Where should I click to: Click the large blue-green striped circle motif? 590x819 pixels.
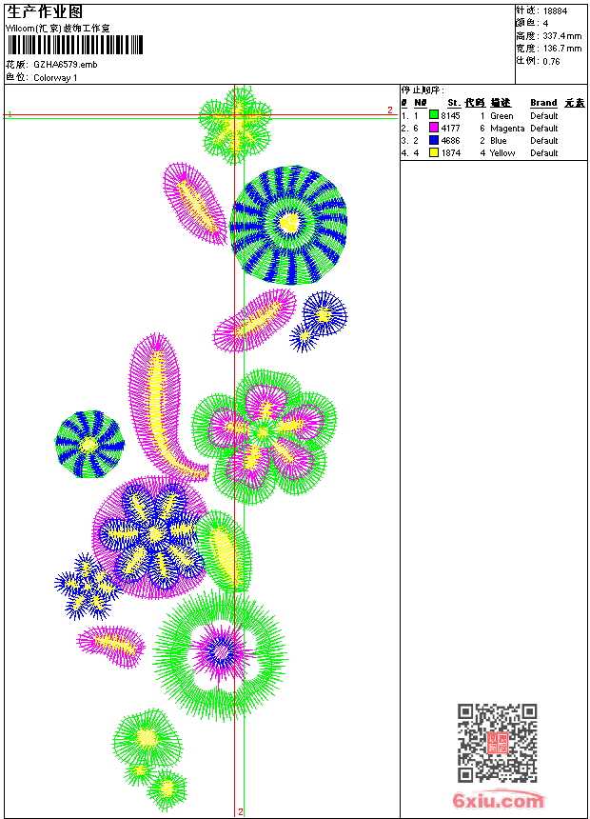288,225
